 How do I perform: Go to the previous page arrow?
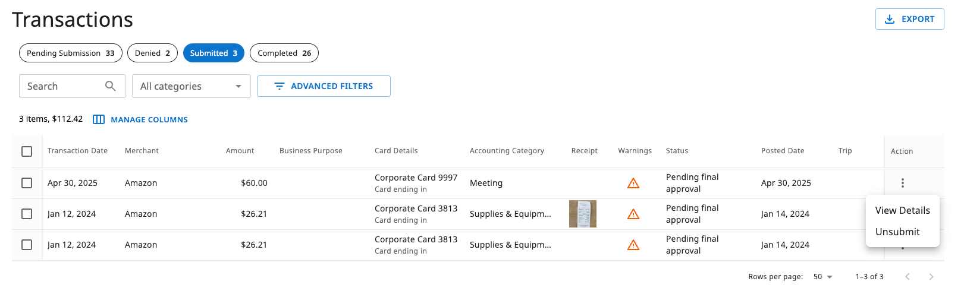908,277
